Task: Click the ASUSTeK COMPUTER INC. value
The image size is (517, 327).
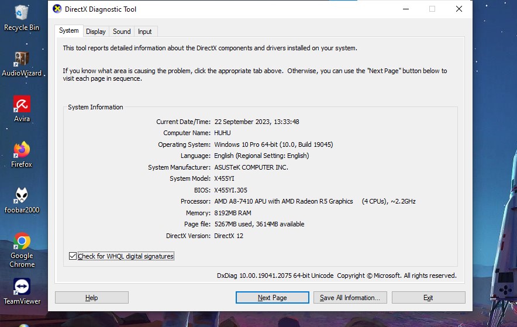Action: tap(251, 167)
